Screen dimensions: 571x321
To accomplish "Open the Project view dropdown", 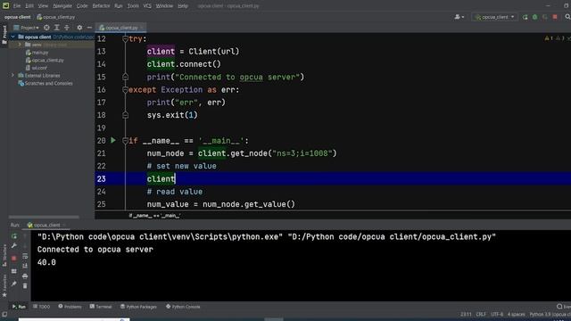I will point(26,28).
